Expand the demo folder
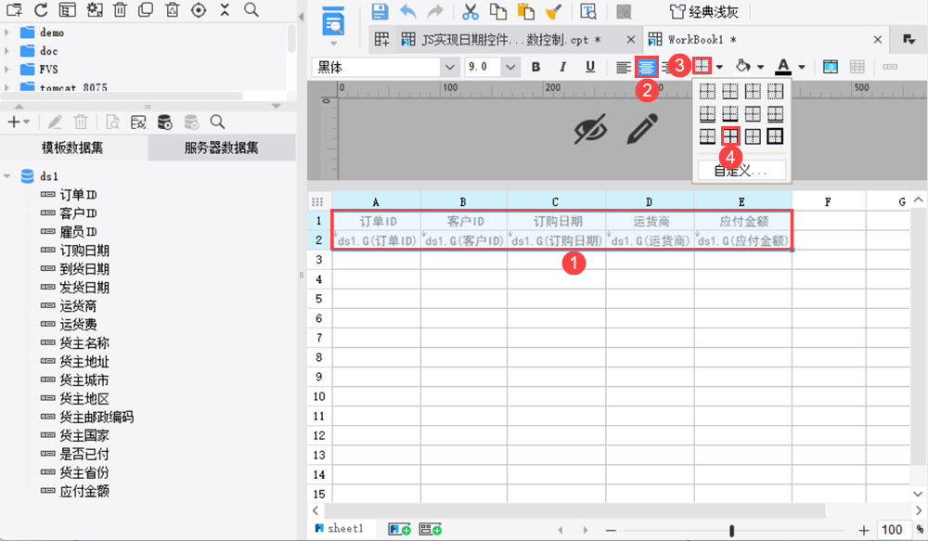 coord(6,32)
